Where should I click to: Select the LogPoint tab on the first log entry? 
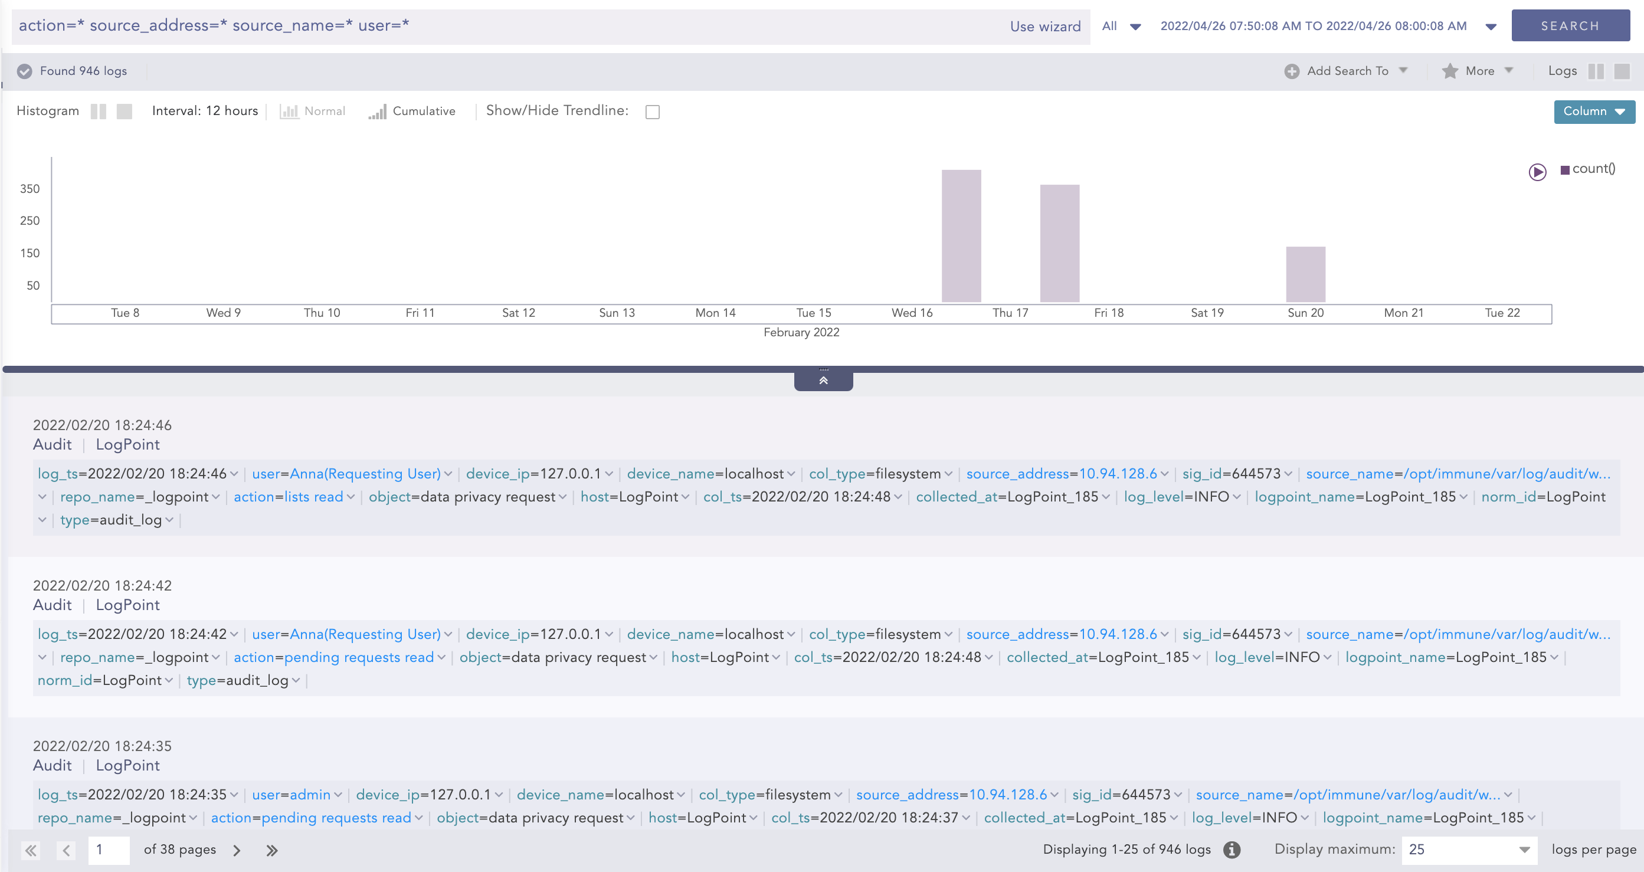click(x=127, y=445)
